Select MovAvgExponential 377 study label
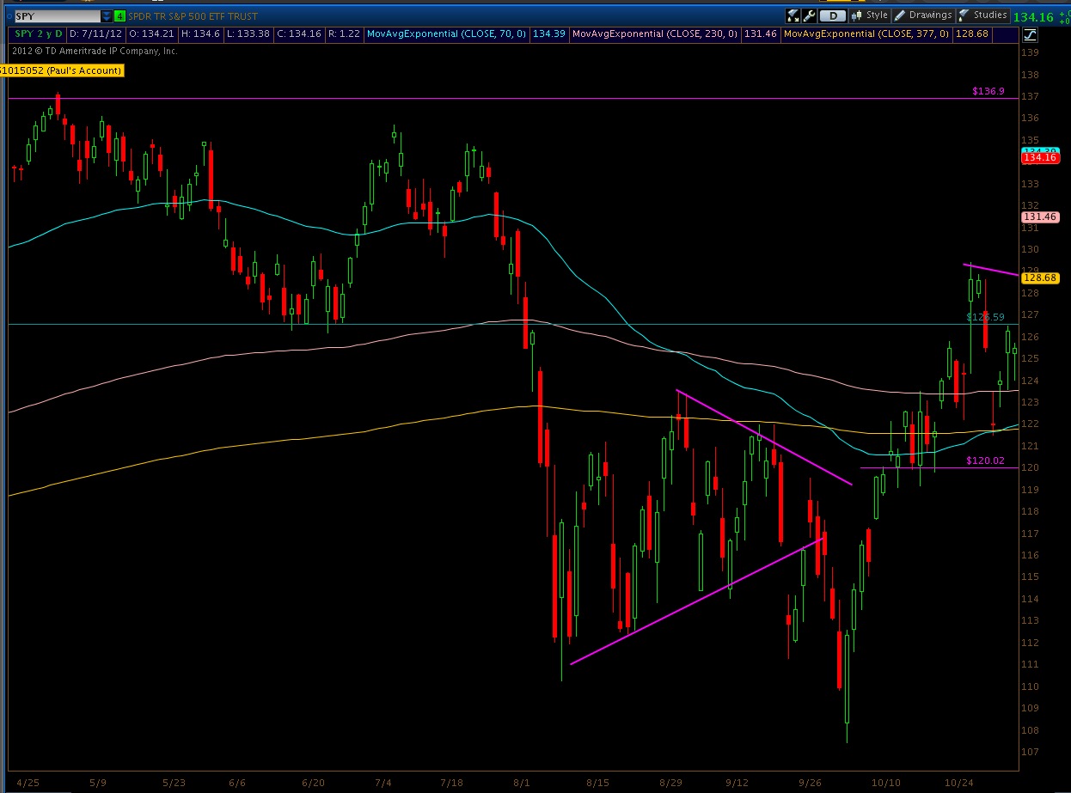The image size is (1071, 793). (x=866, y=34)
